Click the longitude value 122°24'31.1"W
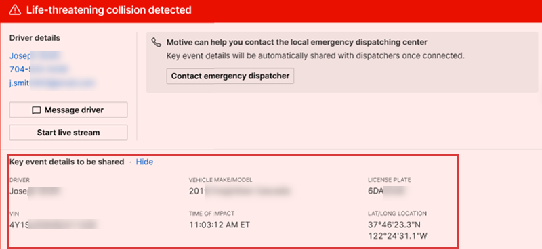542x249 pixels. [x=398, y=236]
